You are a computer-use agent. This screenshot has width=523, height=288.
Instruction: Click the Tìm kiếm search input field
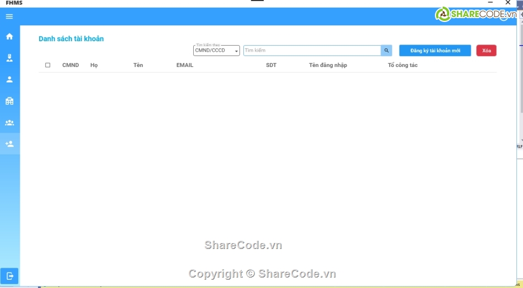(x=312, y=51)
